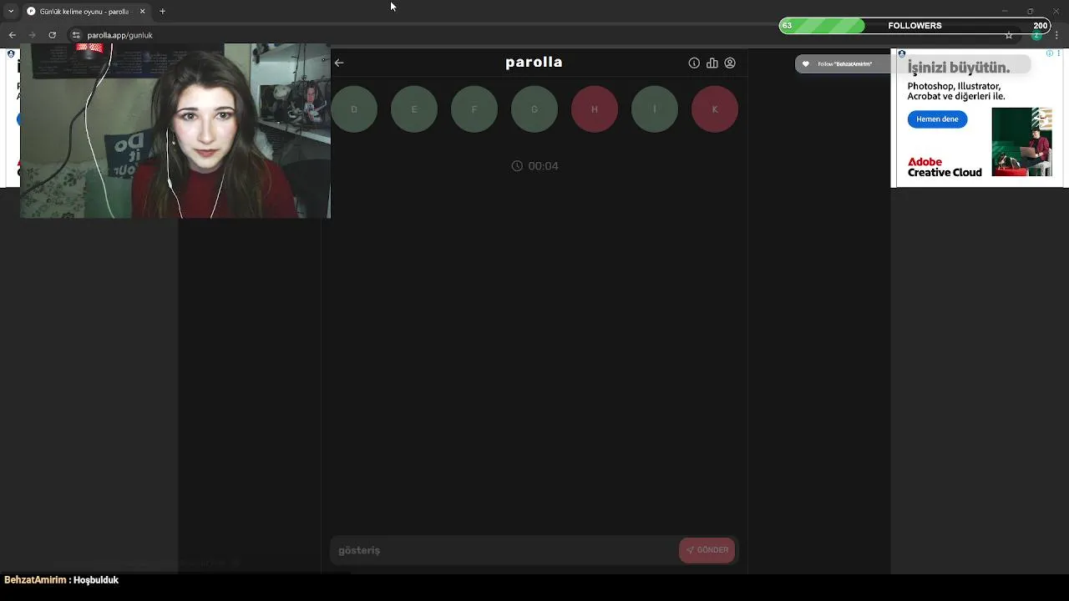Select the letter G circle
The height and width of the screenshot is (601, 1069).
(x=534, y=109)
